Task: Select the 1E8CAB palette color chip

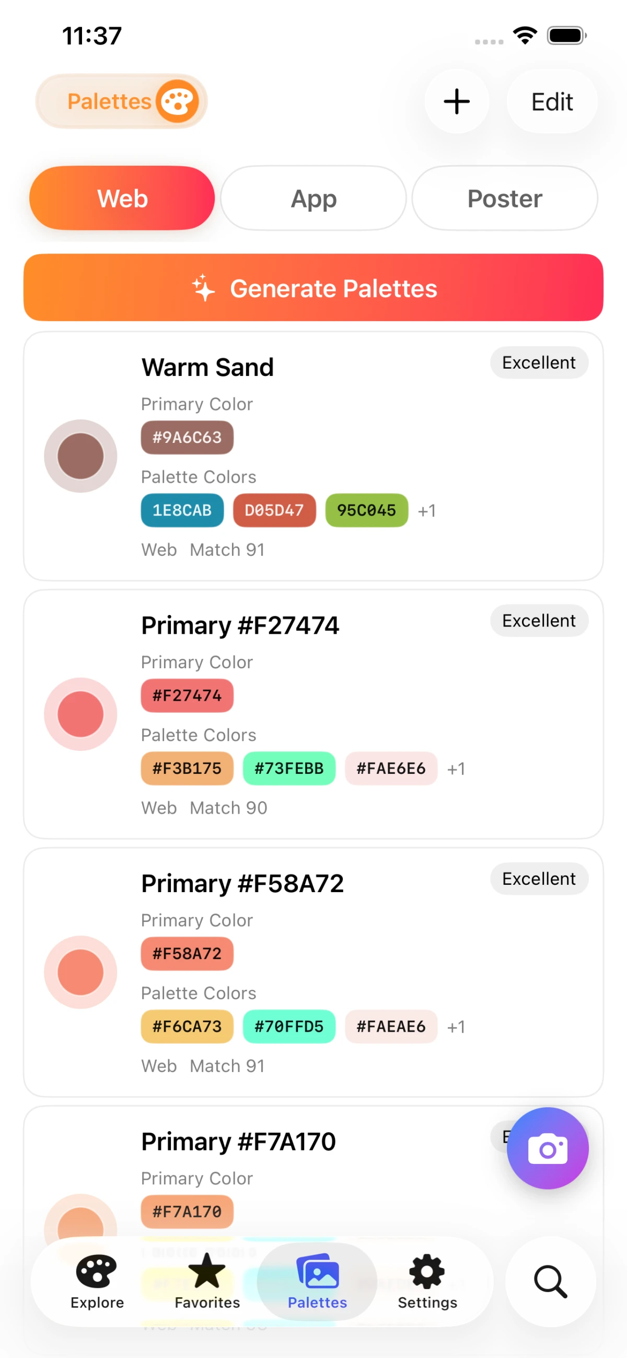Action: click(182, 510)
